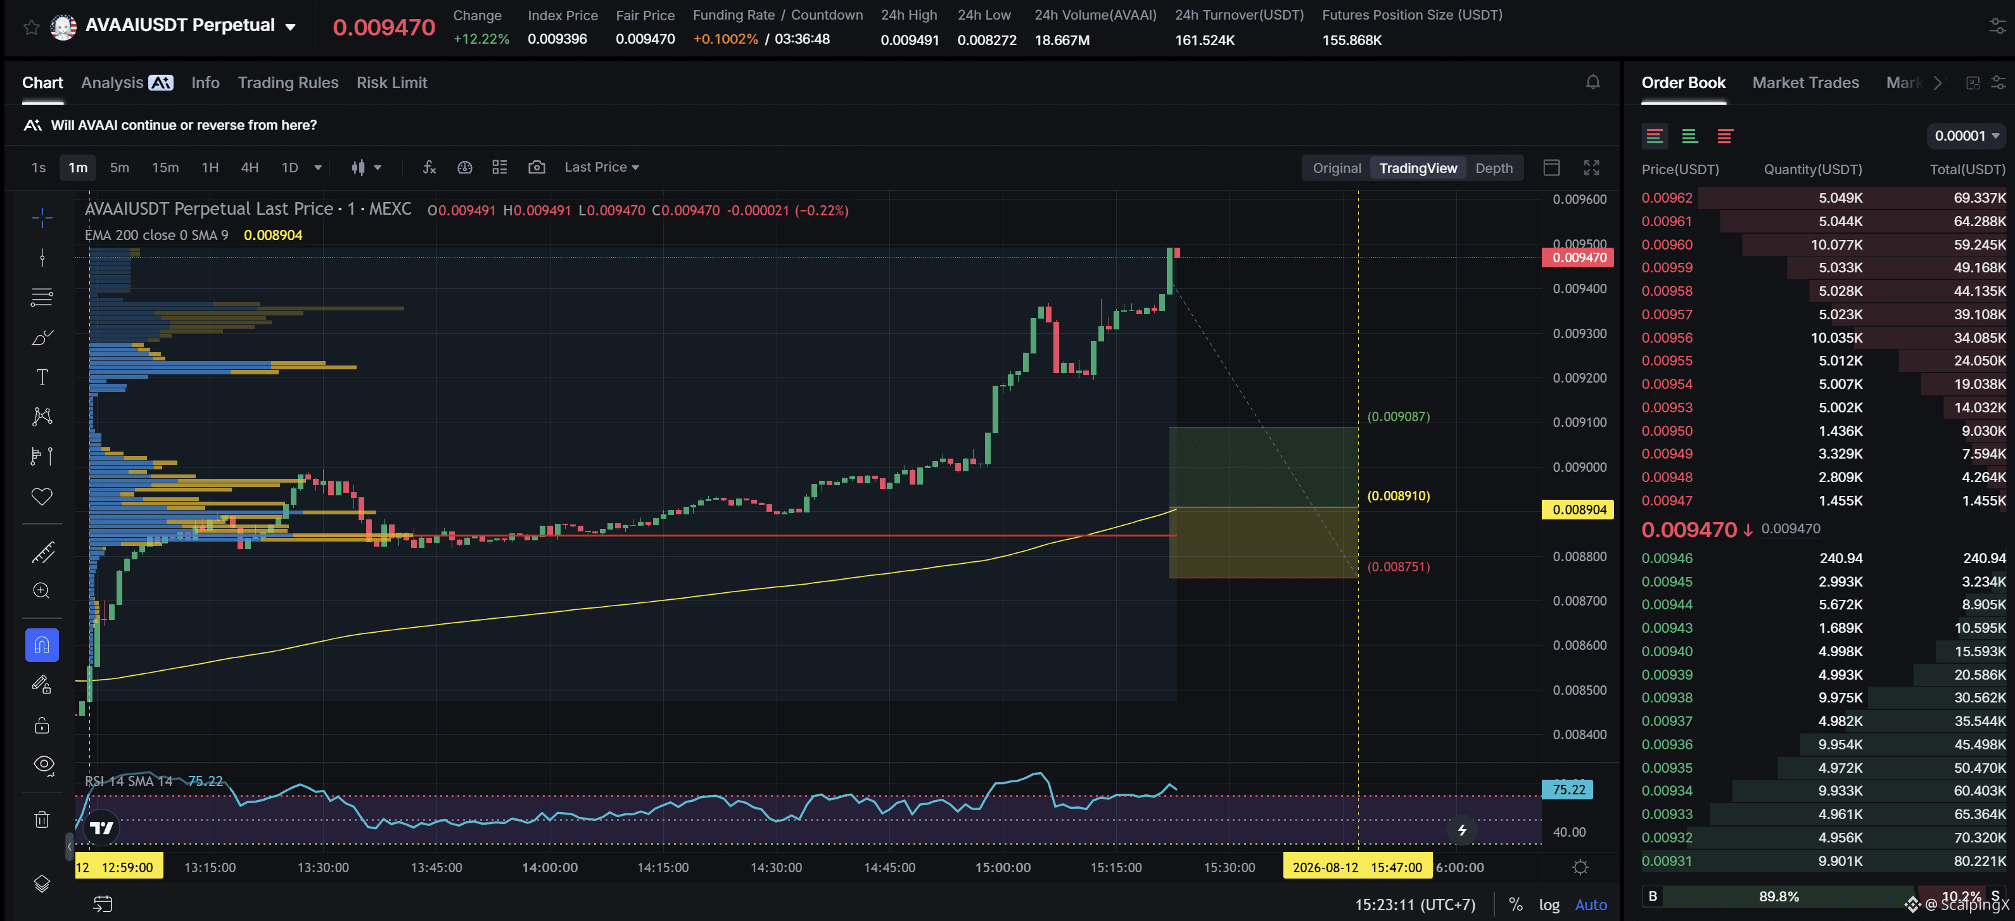Toggle Auto scale mode
2015x921 pixels.
coord(1590,905)
